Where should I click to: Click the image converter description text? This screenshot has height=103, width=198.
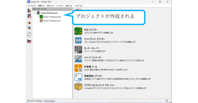114,60
